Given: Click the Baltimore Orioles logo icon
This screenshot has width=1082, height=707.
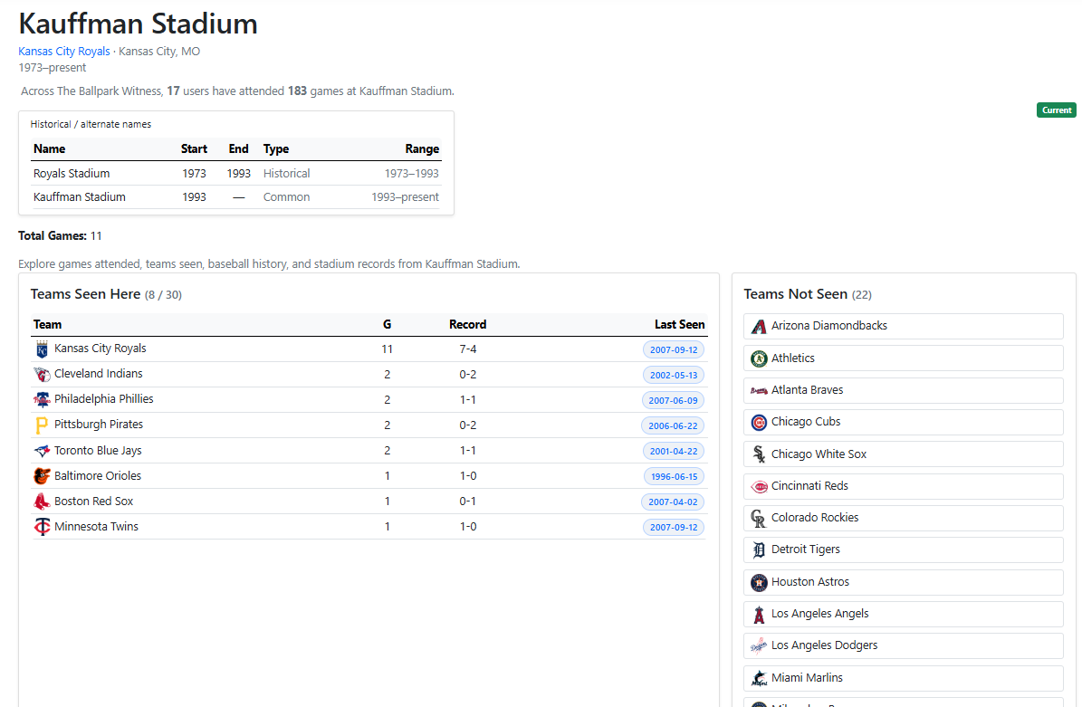Looking at the screenshot, I should click(x=42, y=476).
